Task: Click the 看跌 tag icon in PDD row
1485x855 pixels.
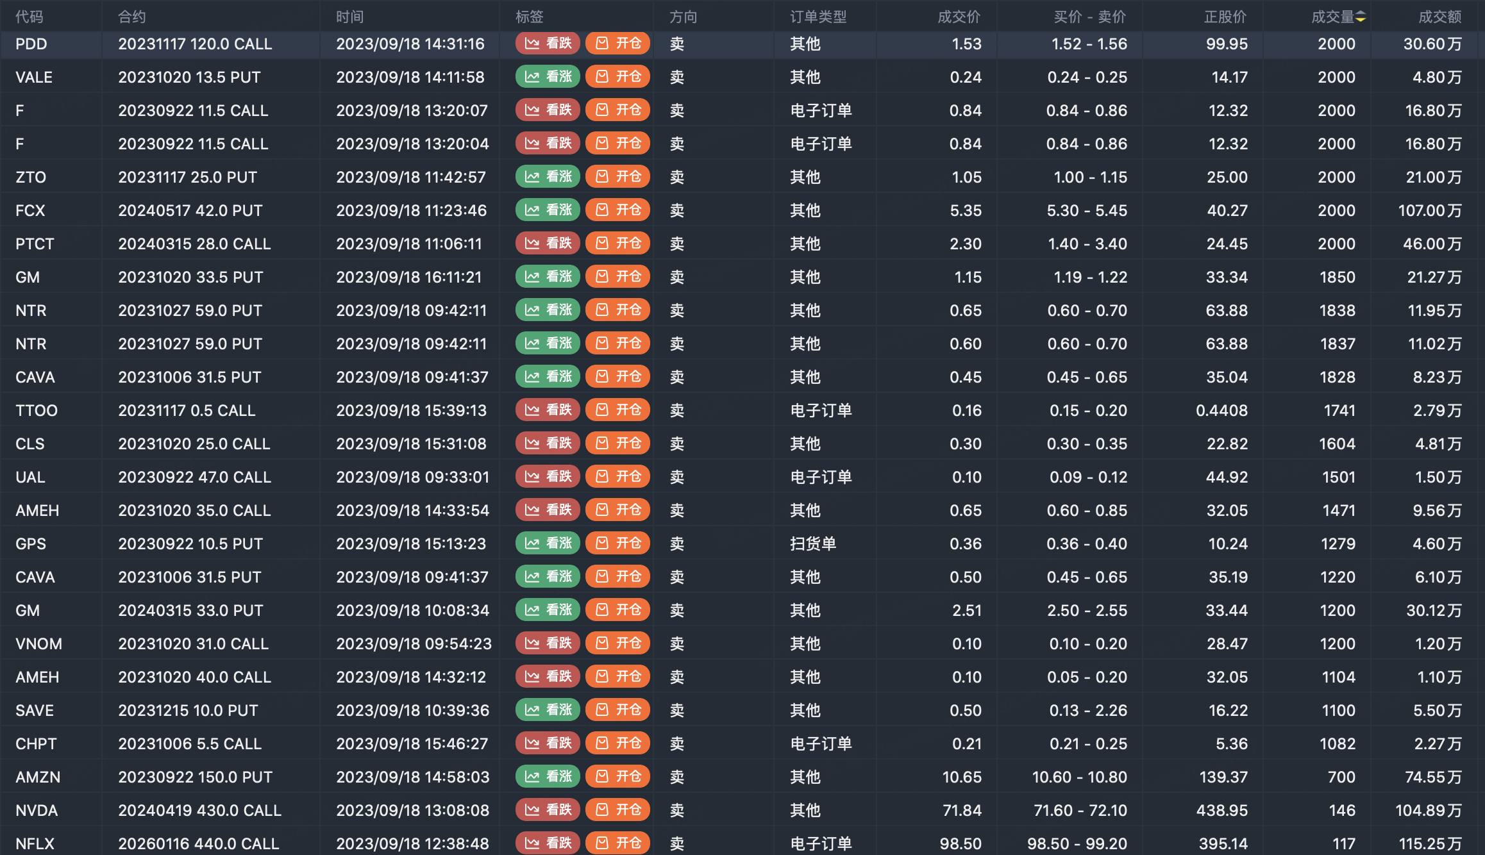Action: pos(532,44)
